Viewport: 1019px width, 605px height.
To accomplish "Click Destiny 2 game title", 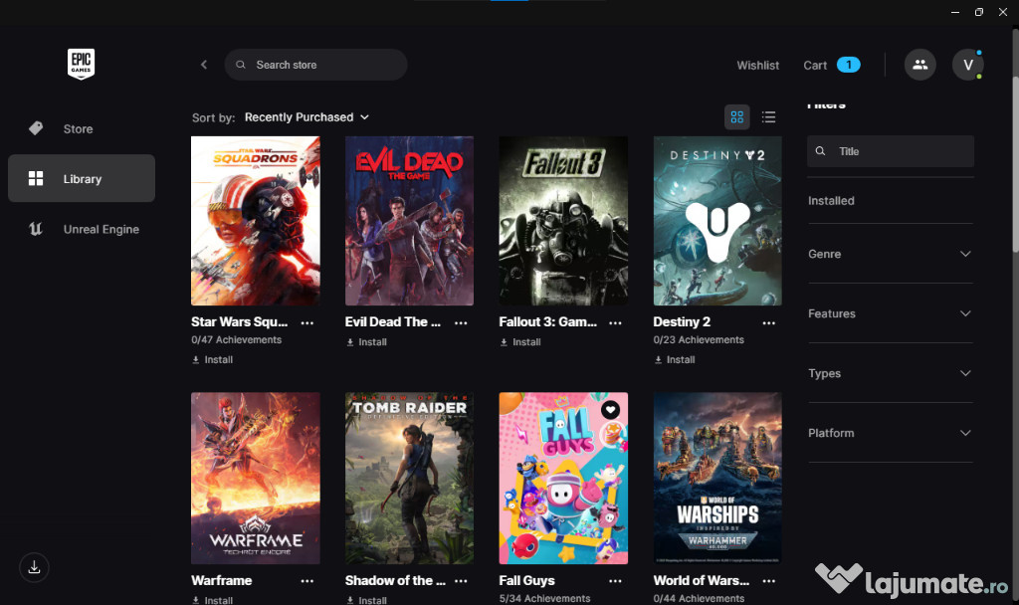I will pyautogui.click(x=682, y=321).
